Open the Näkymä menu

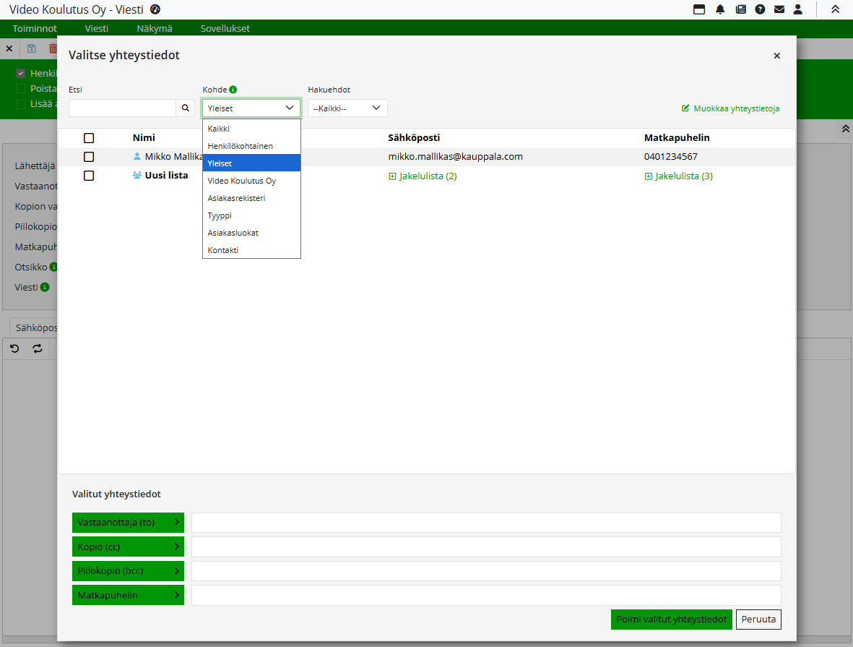(155, 29)
